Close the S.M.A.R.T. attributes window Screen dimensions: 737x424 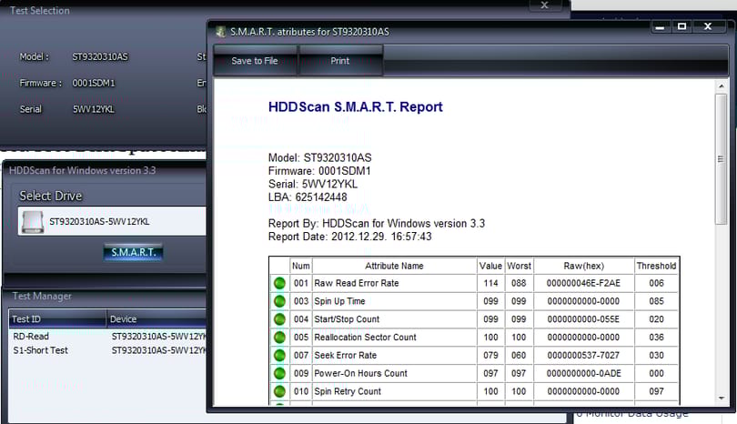pyautogui.click(x=708, y=26)
